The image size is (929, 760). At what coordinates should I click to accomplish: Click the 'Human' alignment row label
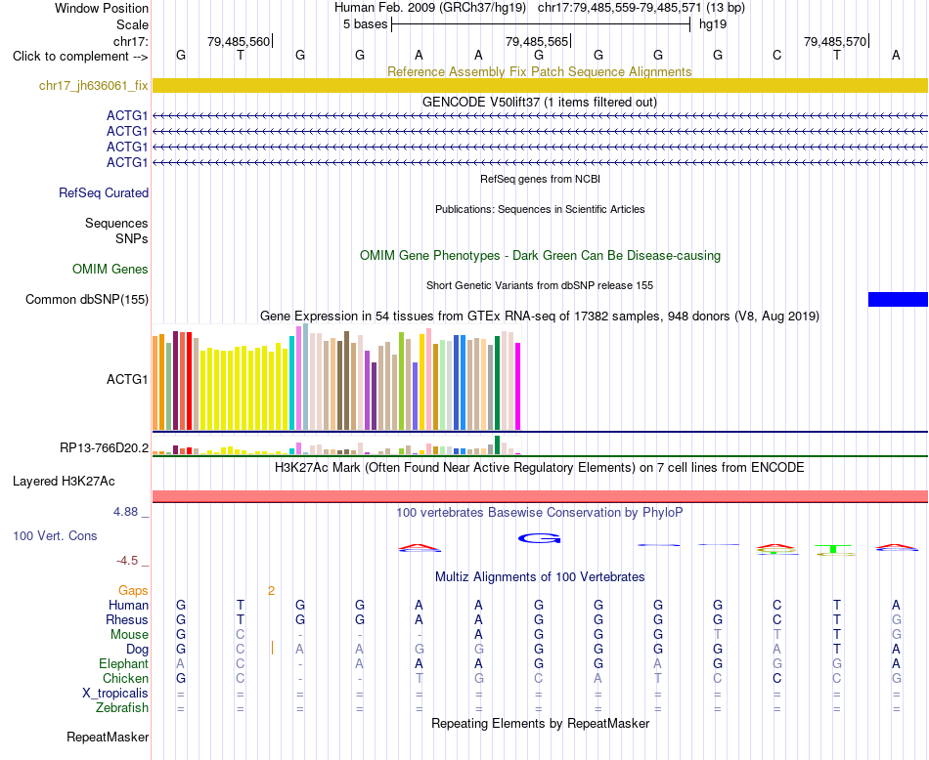(128, 605)
